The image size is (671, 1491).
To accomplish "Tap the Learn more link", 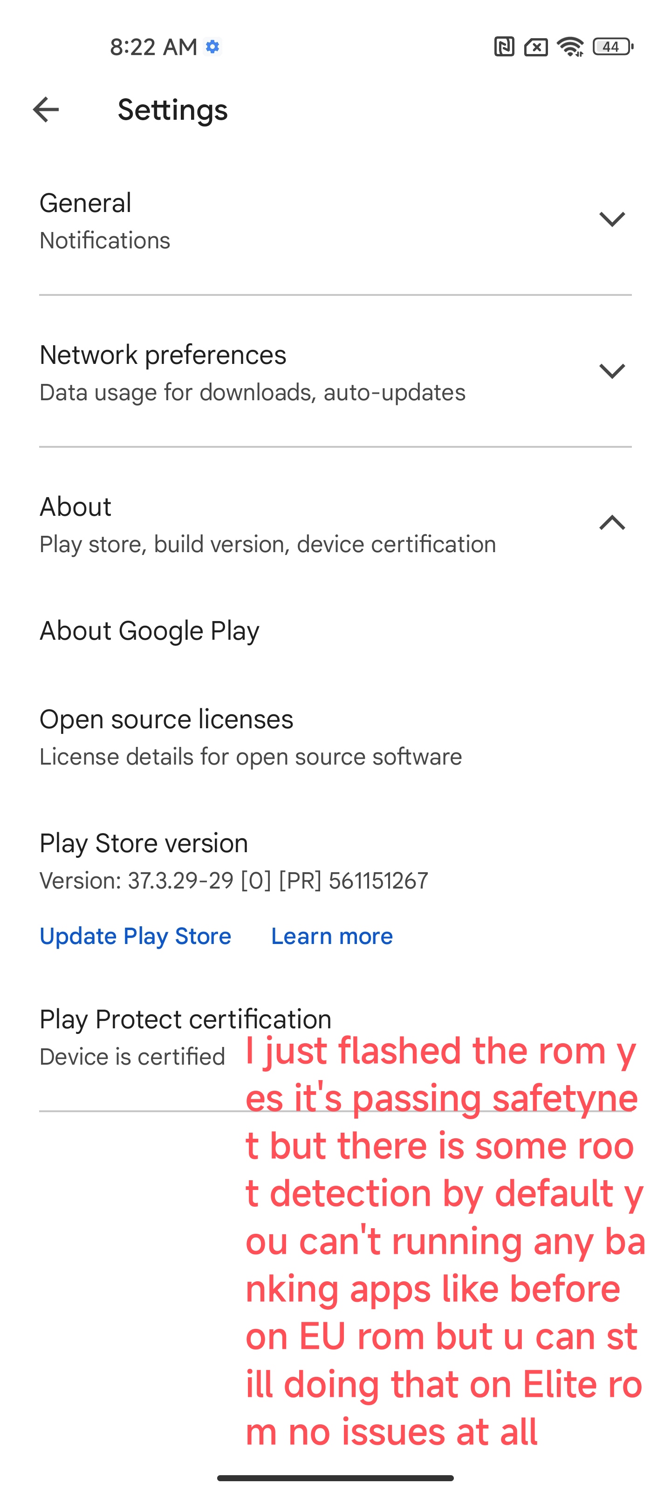I will tap(332, 936).
